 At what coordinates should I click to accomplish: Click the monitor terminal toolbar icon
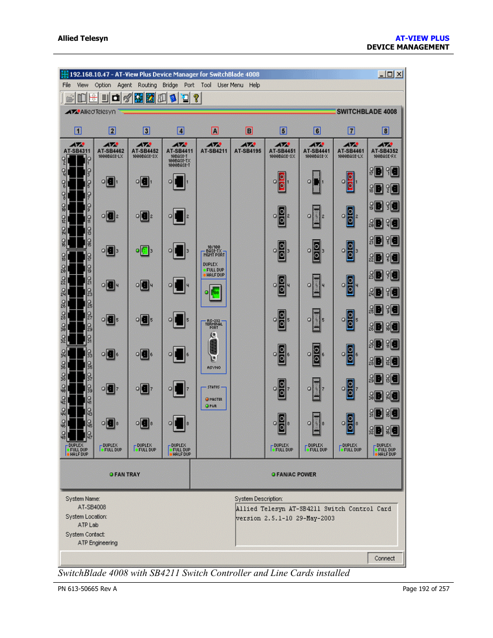click(184, 98)
